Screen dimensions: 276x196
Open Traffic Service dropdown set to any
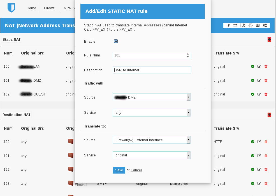(x=152, y=113)
